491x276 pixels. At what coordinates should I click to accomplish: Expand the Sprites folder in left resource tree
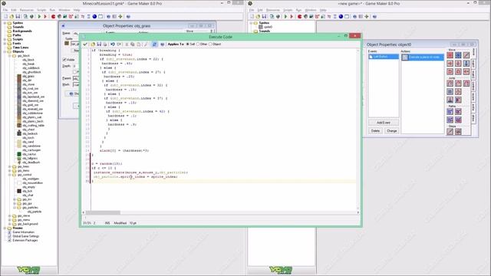[x=5, y=23]
